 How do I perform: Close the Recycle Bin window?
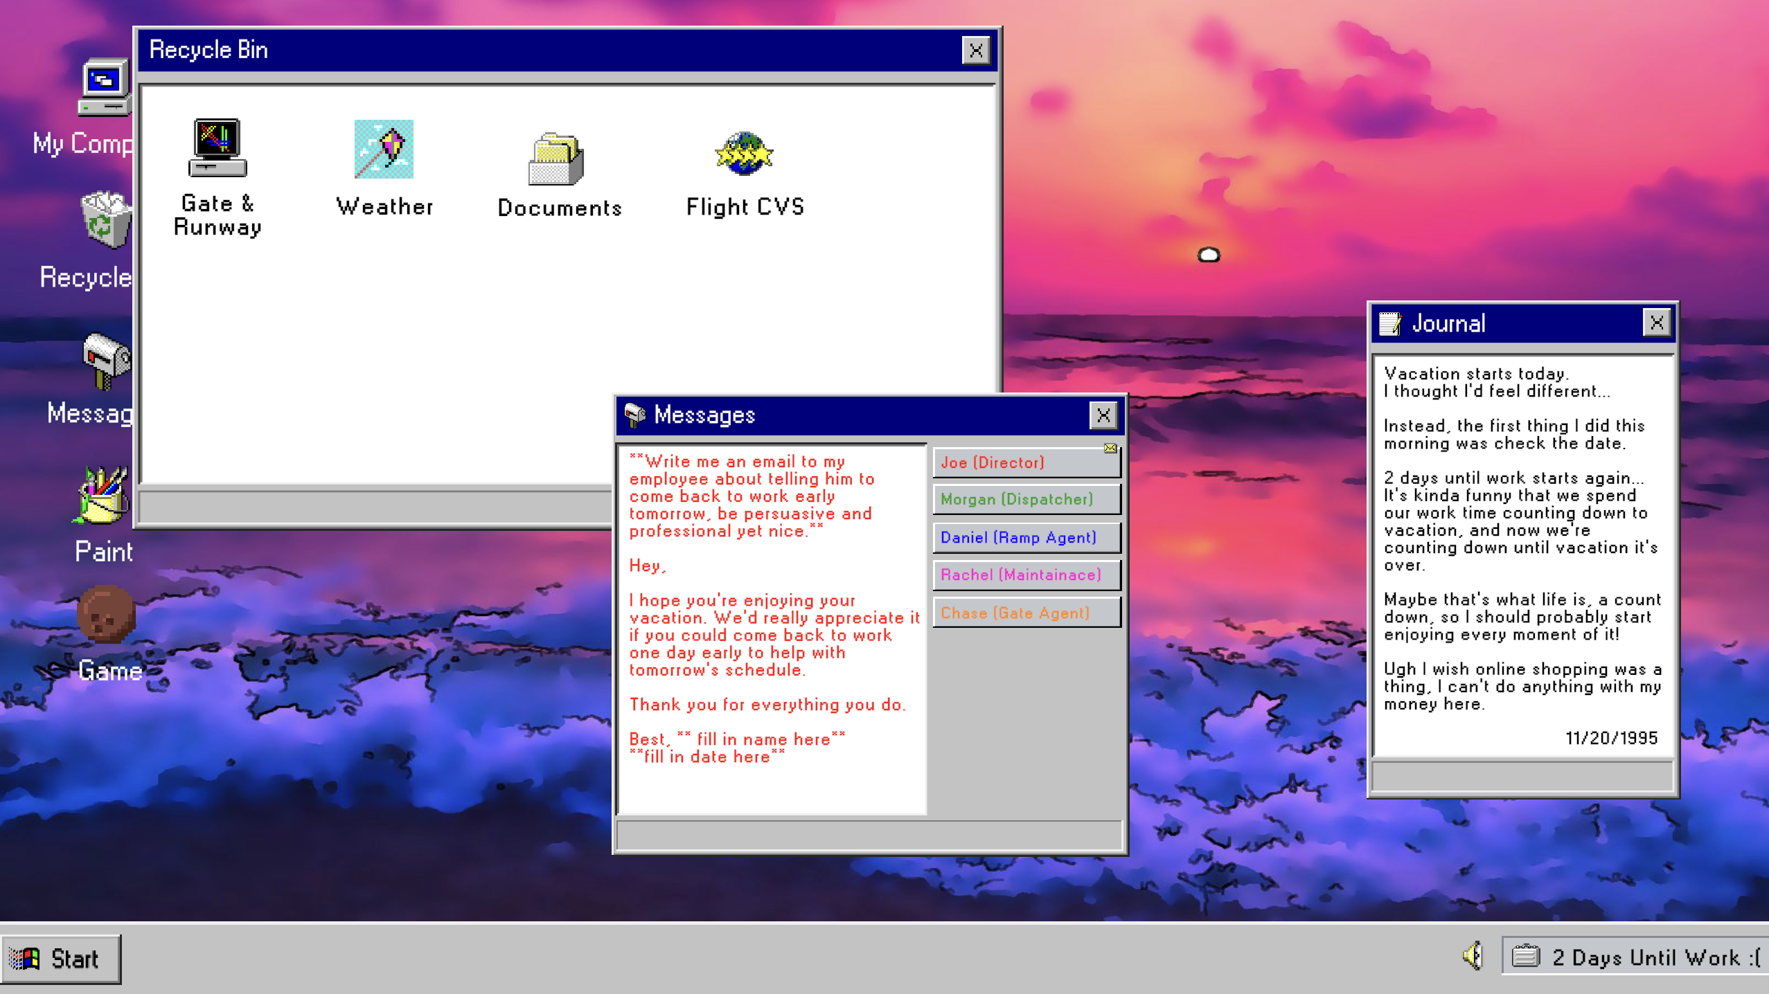[x=975, y=51]
